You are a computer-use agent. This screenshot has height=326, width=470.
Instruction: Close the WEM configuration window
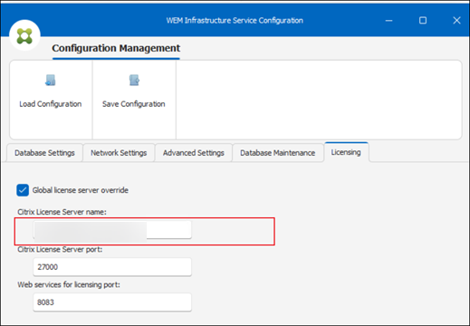(x=456, y=21)
